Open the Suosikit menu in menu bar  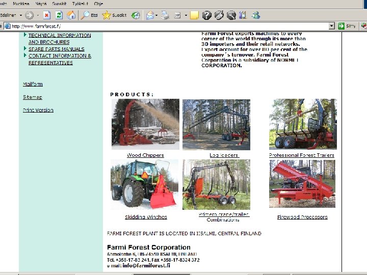(x=59, y=4)
